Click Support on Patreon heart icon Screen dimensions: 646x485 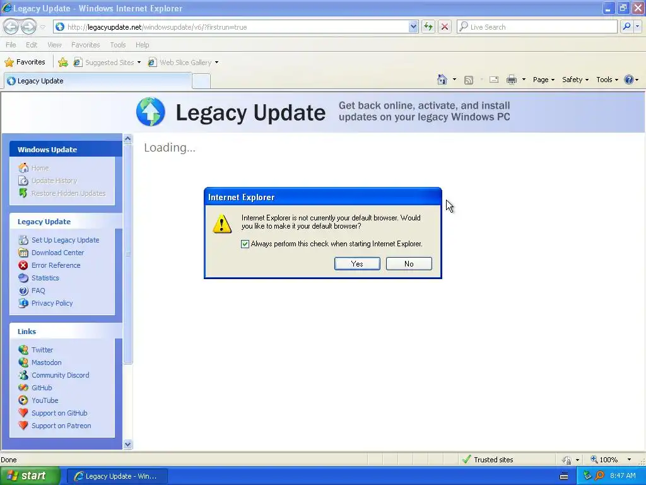[23, 425]
